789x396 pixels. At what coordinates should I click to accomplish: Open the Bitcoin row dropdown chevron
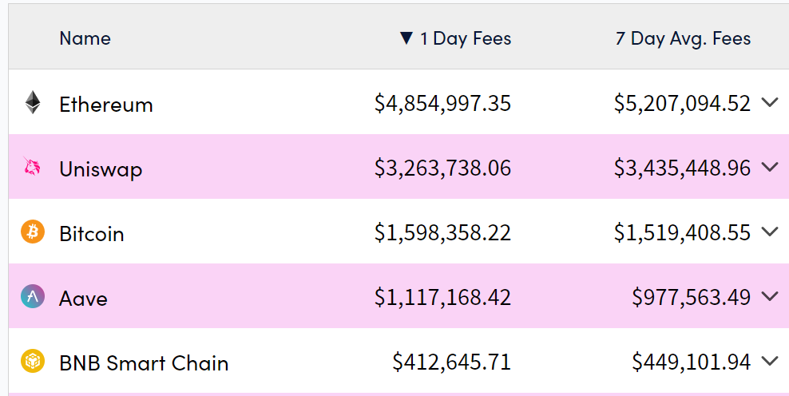(770, 232)
